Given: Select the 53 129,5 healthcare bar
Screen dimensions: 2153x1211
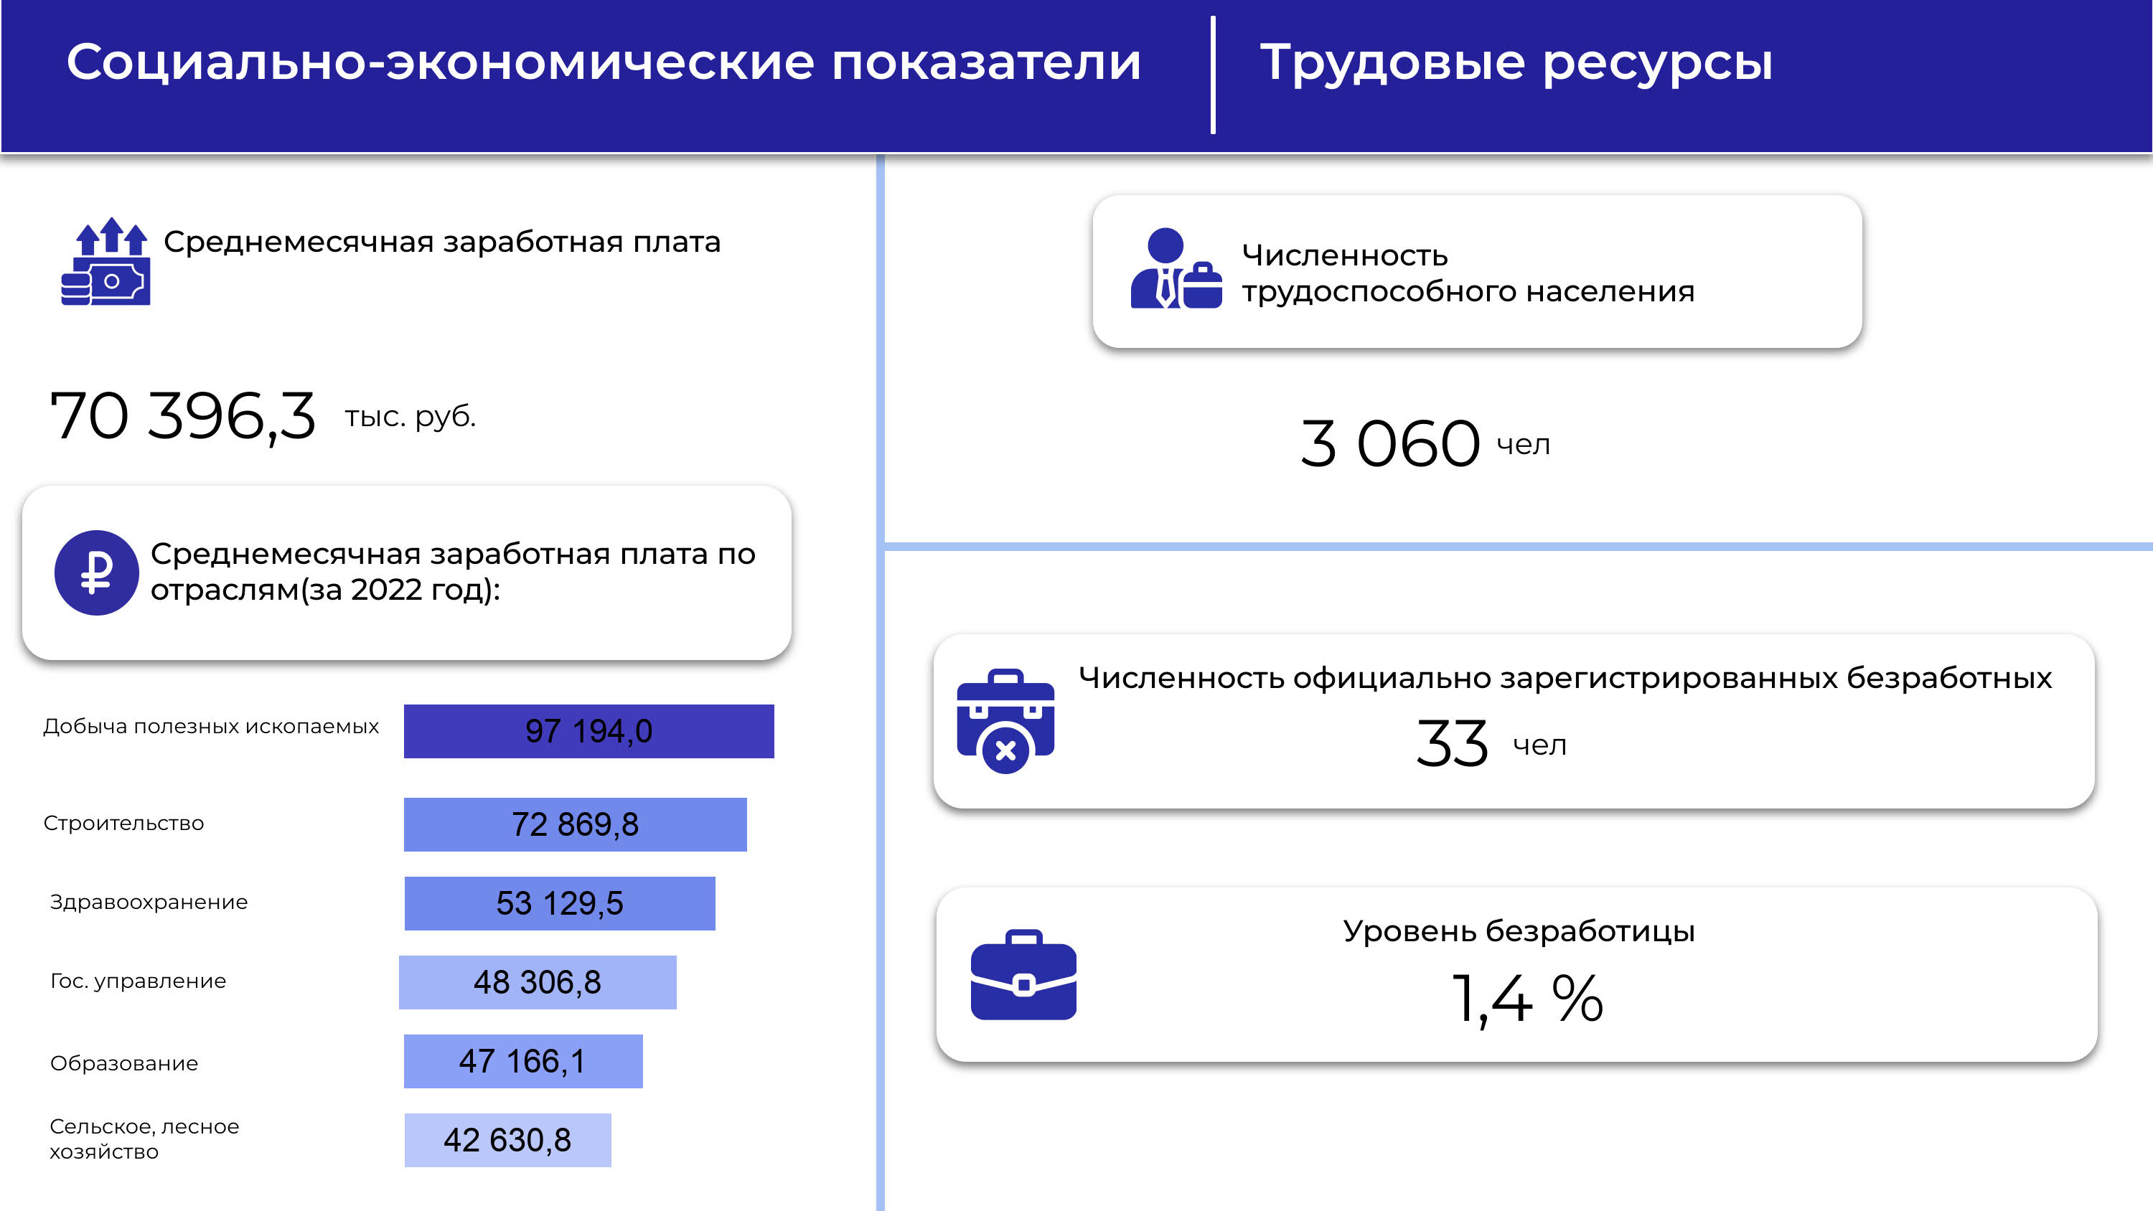Looking at the screenshot, I should pos(560,903).
